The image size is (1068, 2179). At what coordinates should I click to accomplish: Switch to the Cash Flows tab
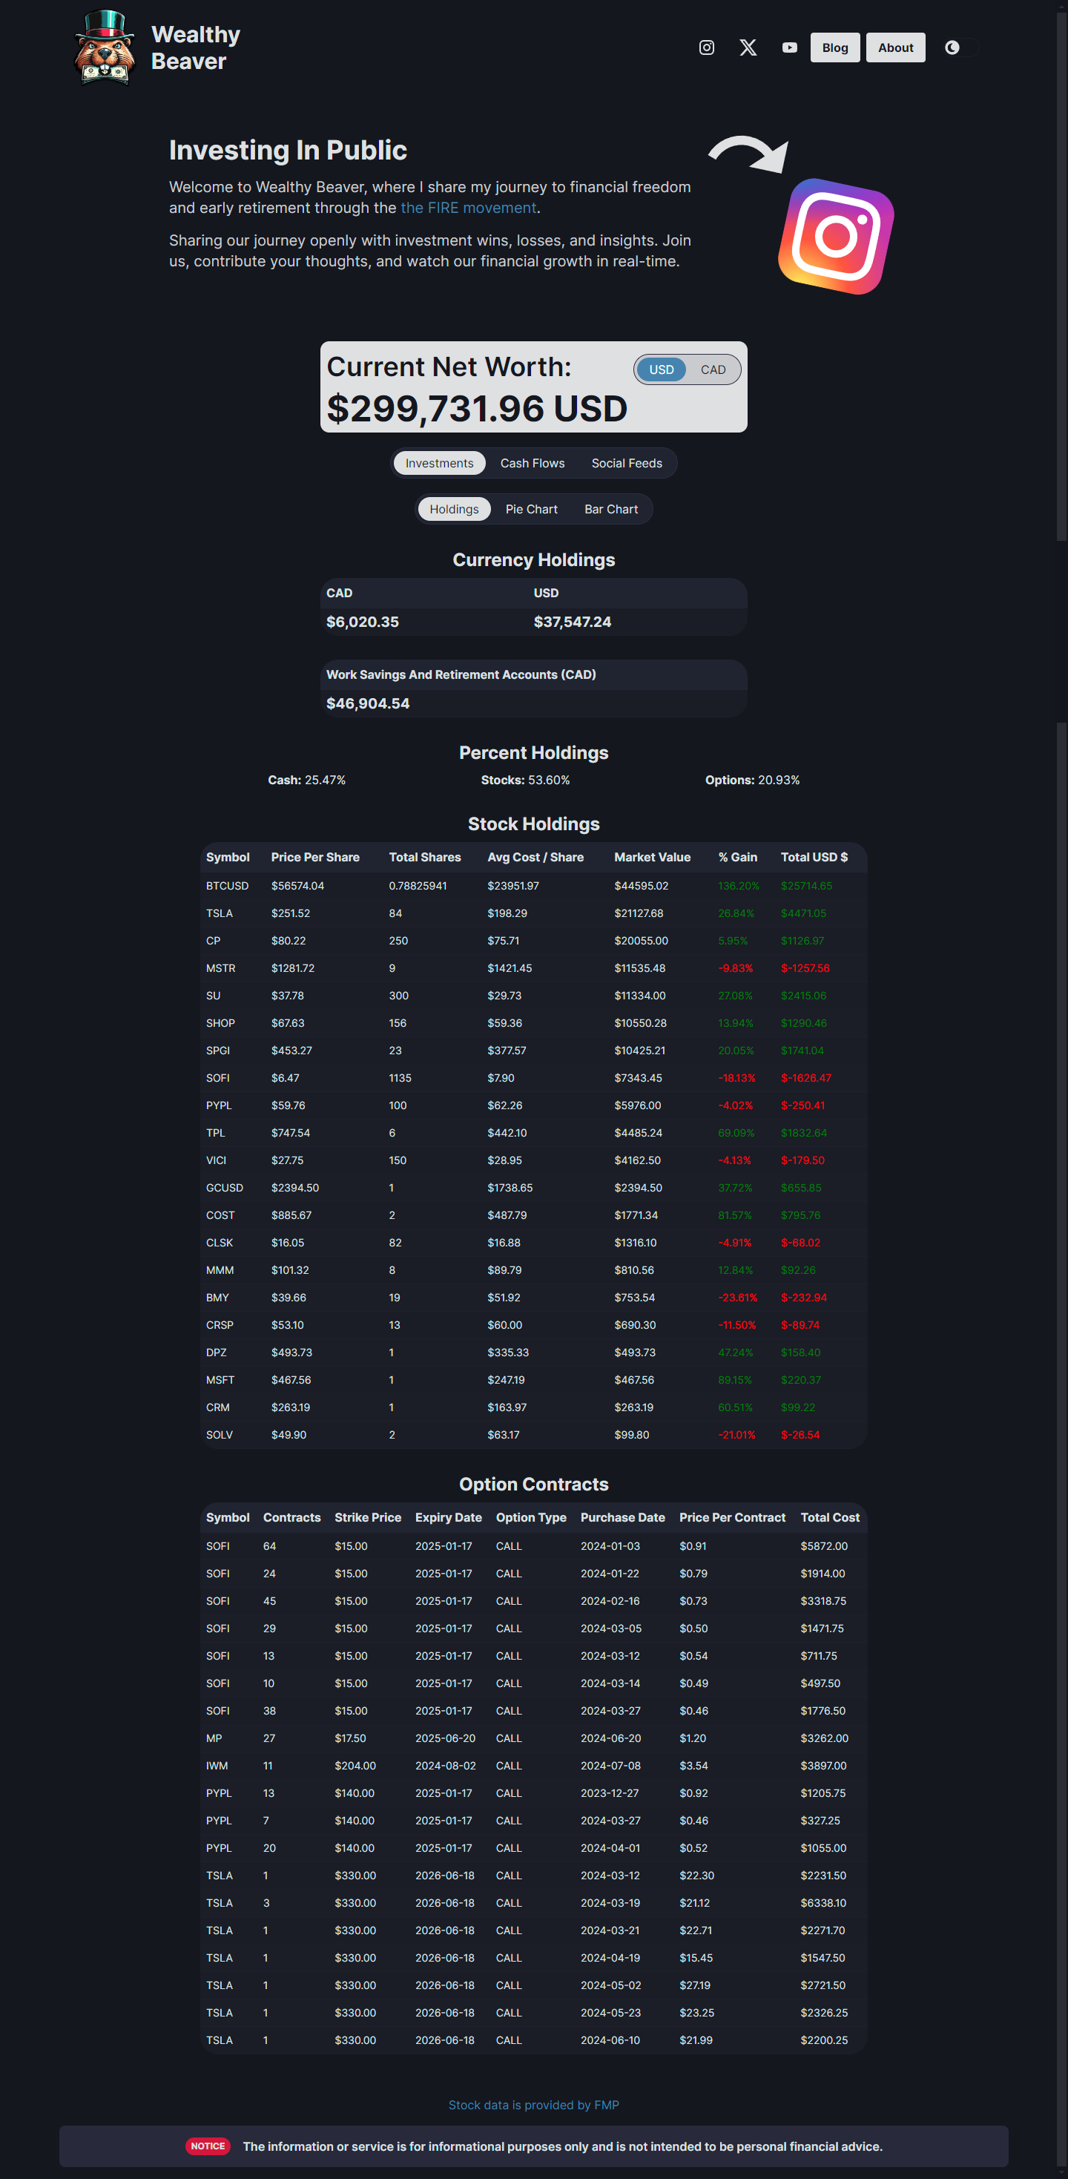point(532,463)
